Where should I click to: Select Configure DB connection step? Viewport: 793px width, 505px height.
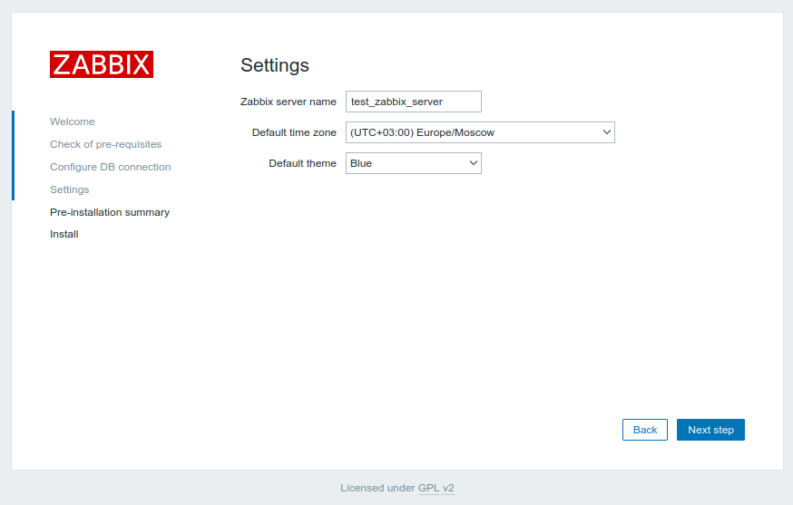(111, 167)
